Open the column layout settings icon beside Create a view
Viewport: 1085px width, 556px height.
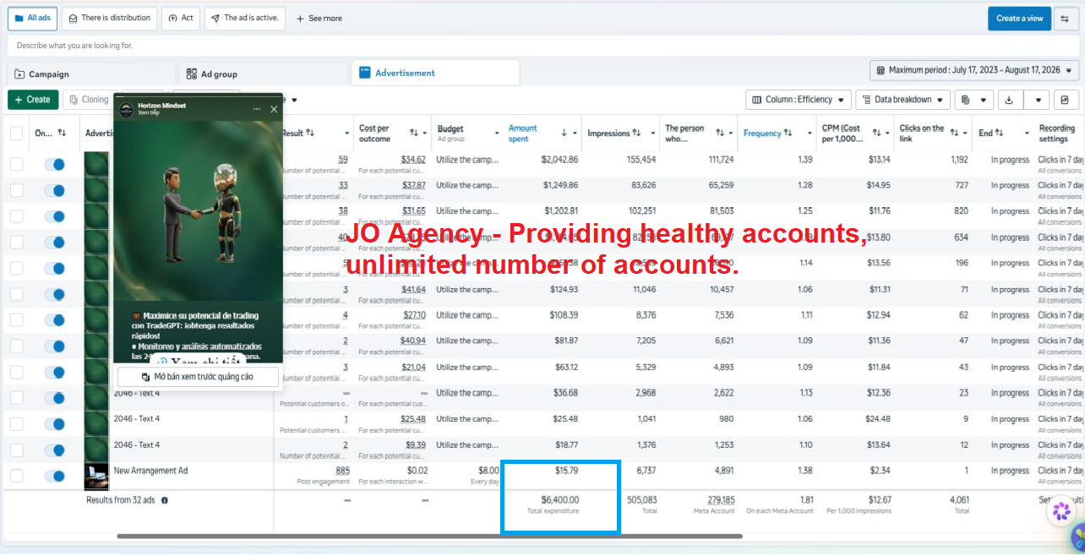pyautogui.click(x=1065, y=19)
